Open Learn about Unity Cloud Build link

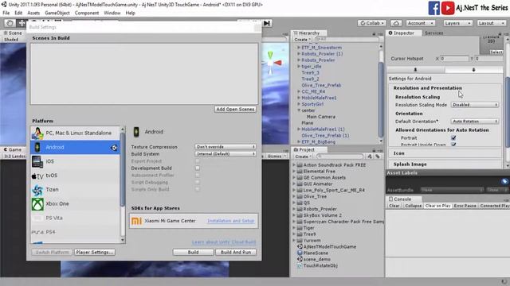pos(224,242)
